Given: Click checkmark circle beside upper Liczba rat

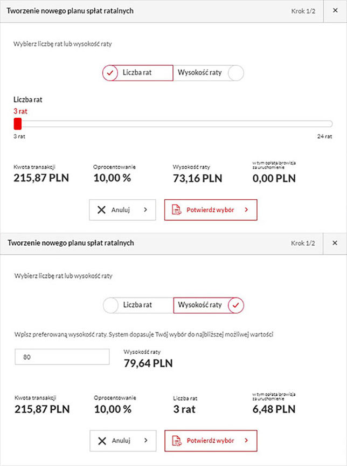Looking at the screenshot, I should (110, 73).
